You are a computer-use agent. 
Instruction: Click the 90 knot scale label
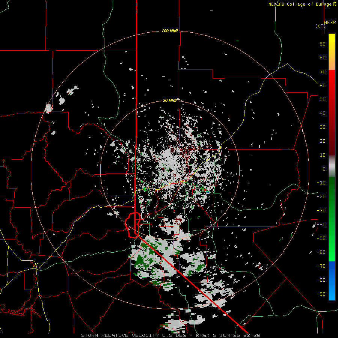[323, 44]
